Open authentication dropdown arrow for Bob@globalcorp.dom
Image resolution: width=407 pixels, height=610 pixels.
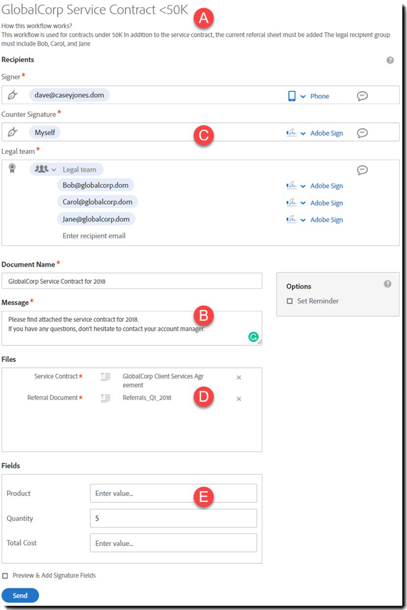pyautogui.click(x=303, y=186)
